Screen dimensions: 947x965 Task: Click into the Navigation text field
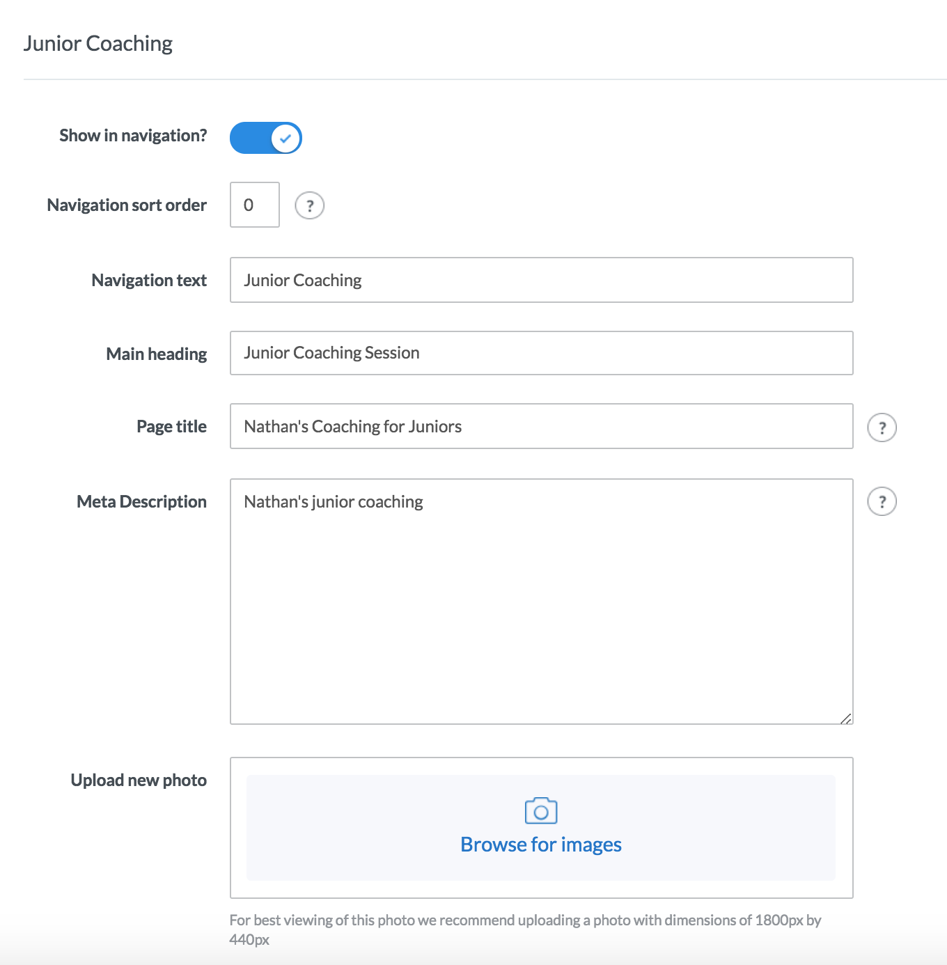tap(541, 280)
